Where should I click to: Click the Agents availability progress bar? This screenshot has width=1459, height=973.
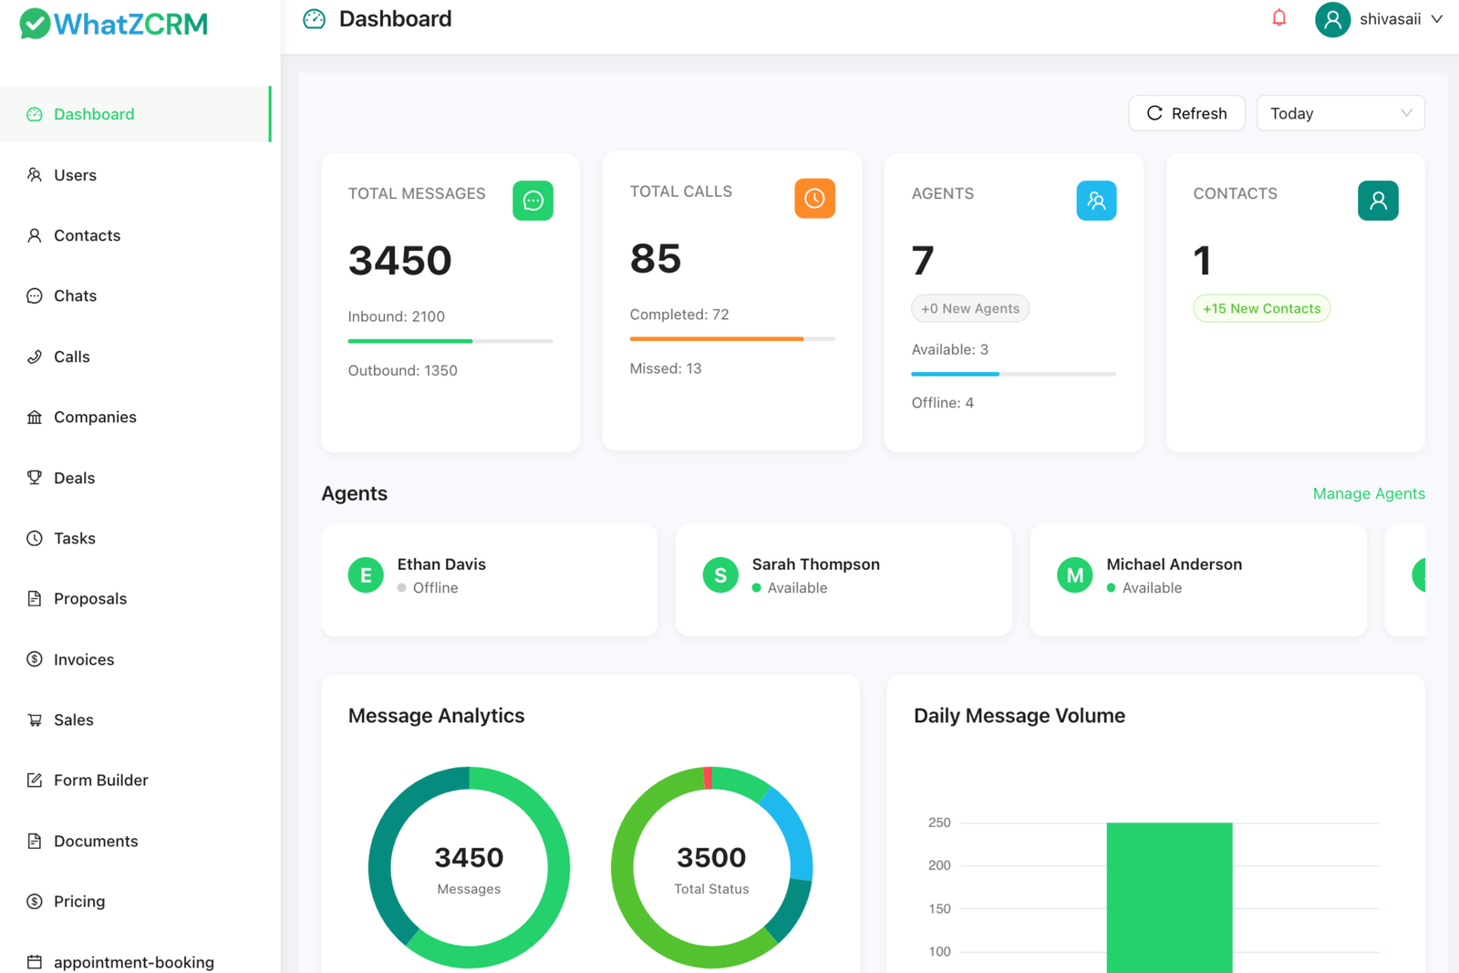[x=1012, y=374]
